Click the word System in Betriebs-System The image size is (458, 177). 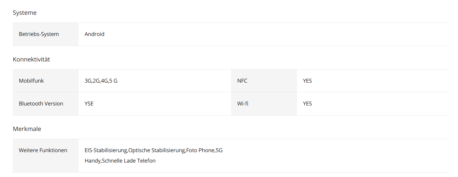[50, 34]
